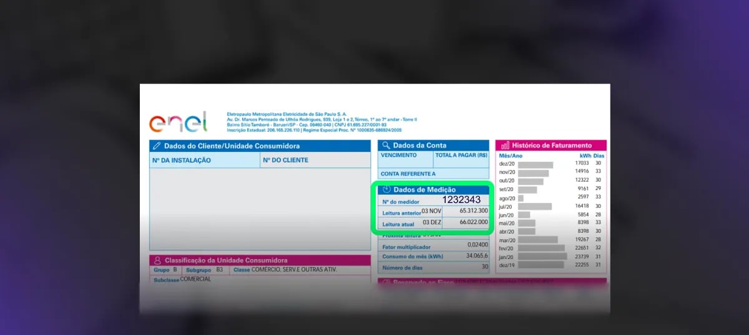Viewport: 749px width, 335px height.
Task: Select the Leitura atual value 66.022.000
Action: [x=473, y=222]
